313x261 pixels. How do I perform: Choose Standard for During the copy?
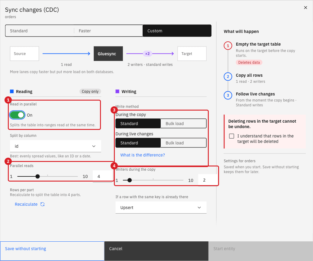tap(138, 124)
